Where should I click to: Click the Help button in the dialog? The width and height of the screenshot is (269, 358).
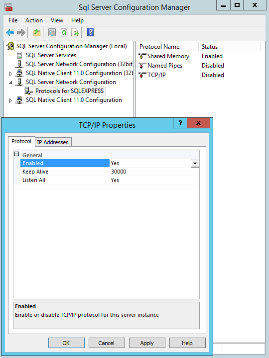(187, 343)
